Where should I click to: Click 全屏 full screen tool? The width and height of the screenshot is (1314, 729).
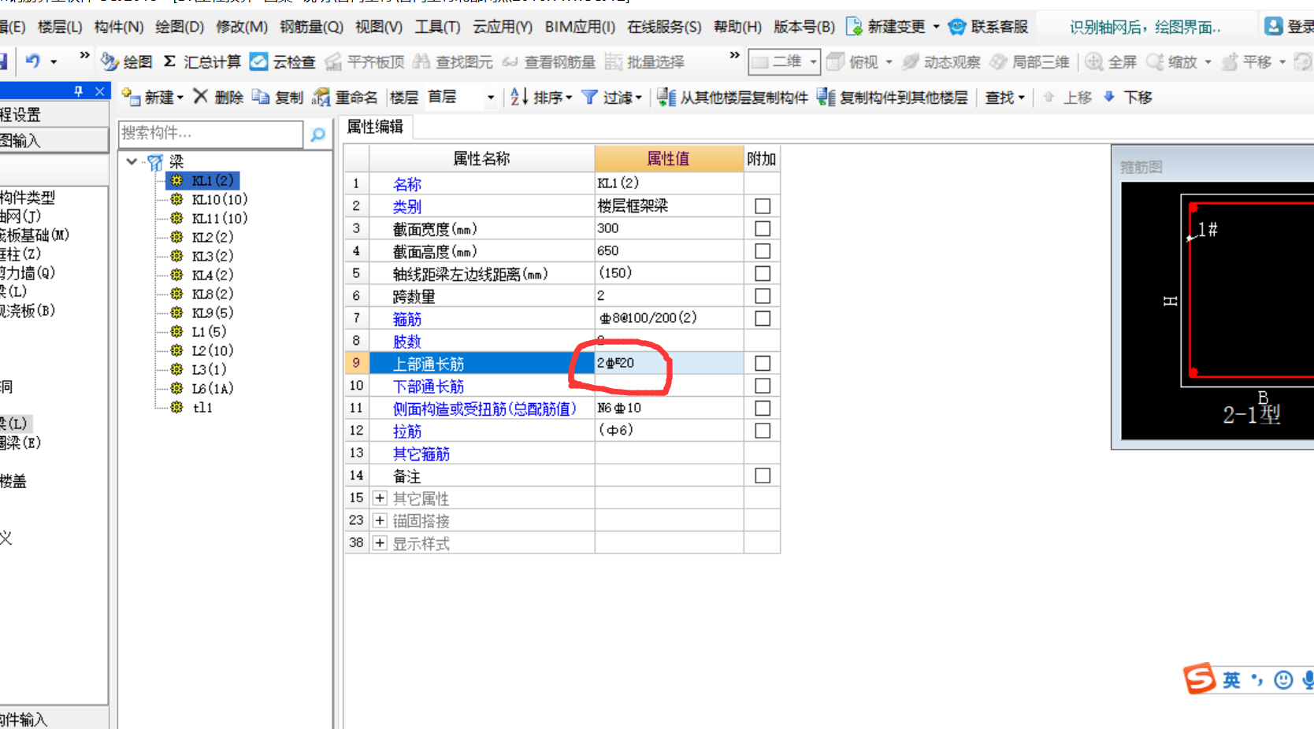click(1111, 61)
